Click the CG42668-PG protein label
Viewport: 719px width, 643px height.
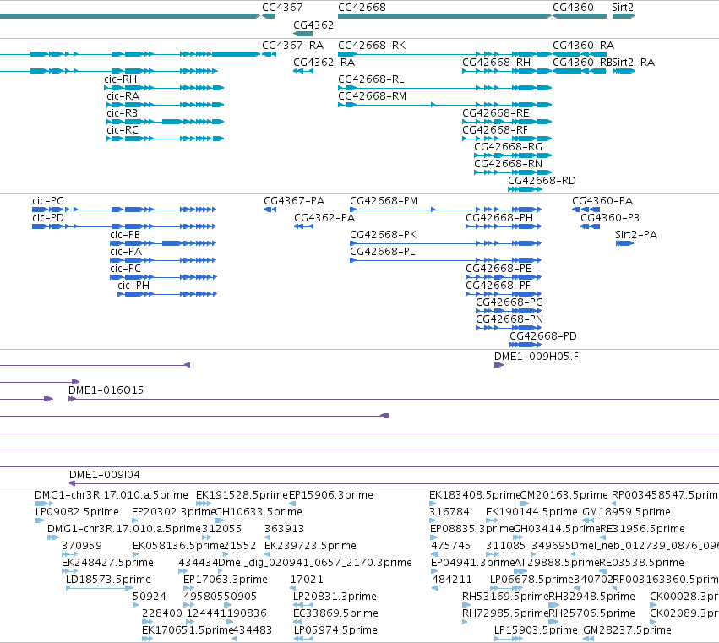(x=509, y=302)
